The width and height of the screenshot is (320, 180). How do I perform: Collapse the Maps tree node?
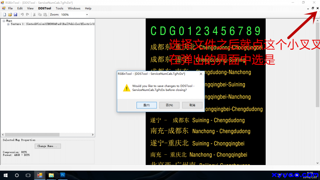pyautogui.click(x=4, y=21)
